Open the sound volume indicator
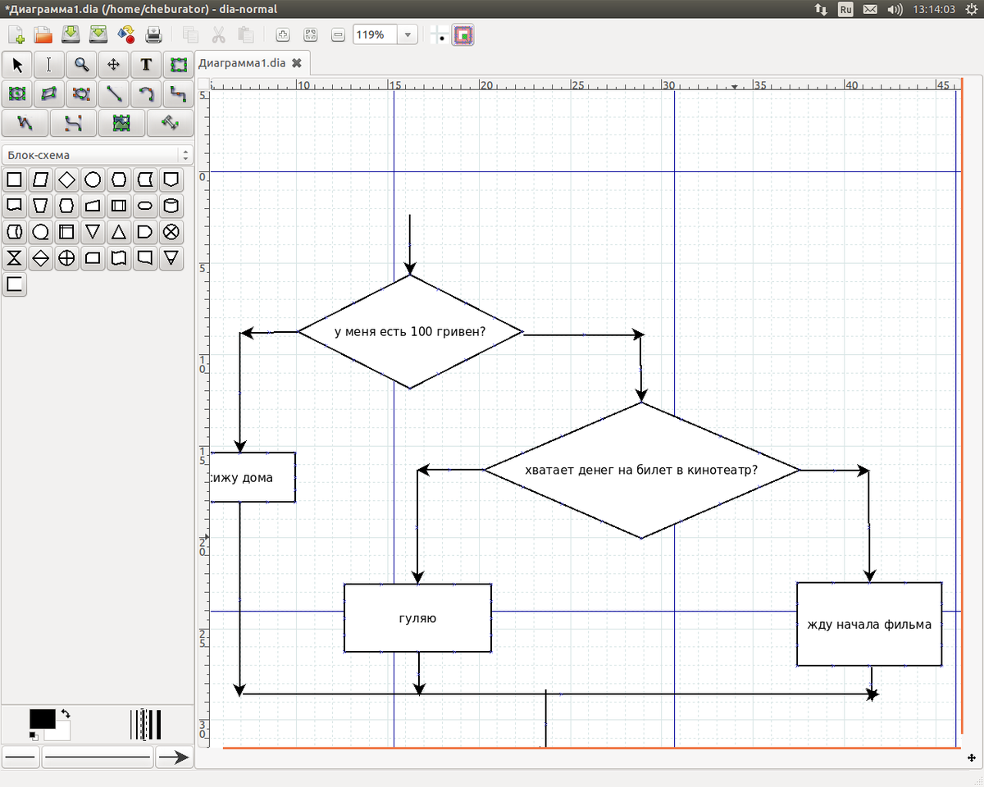 [895, 9]
